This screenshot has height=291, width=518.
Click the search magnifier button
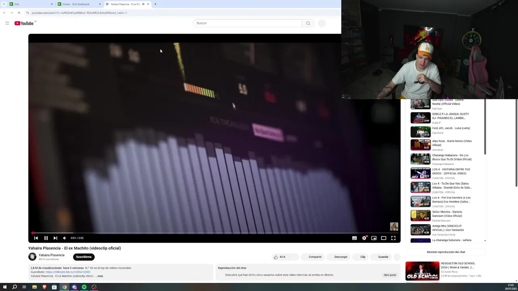pos(308,23)
